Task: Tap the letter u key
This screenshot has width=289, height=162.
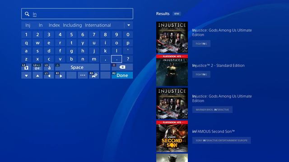Action: [94, 43]
